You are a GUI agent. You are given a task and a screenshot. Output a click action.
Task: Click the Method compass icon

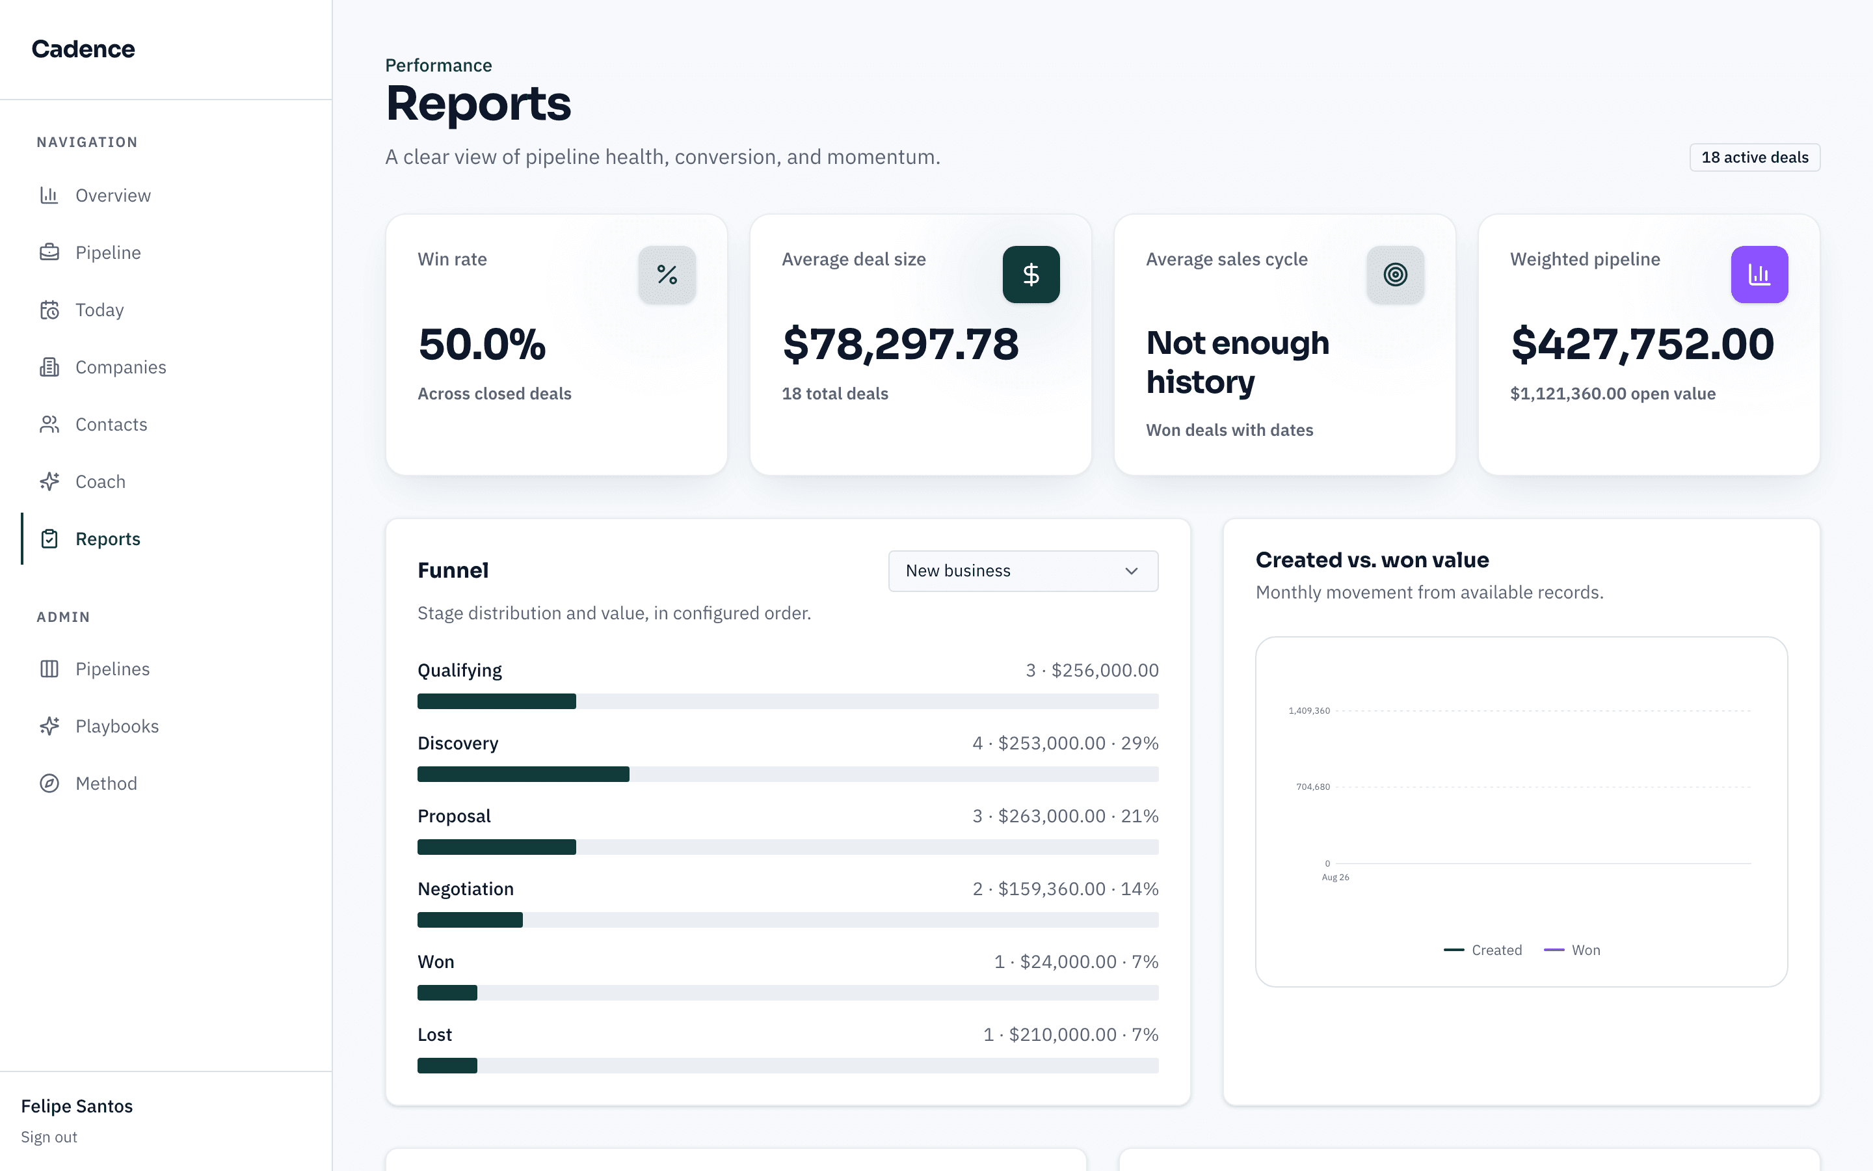[49, 784]
